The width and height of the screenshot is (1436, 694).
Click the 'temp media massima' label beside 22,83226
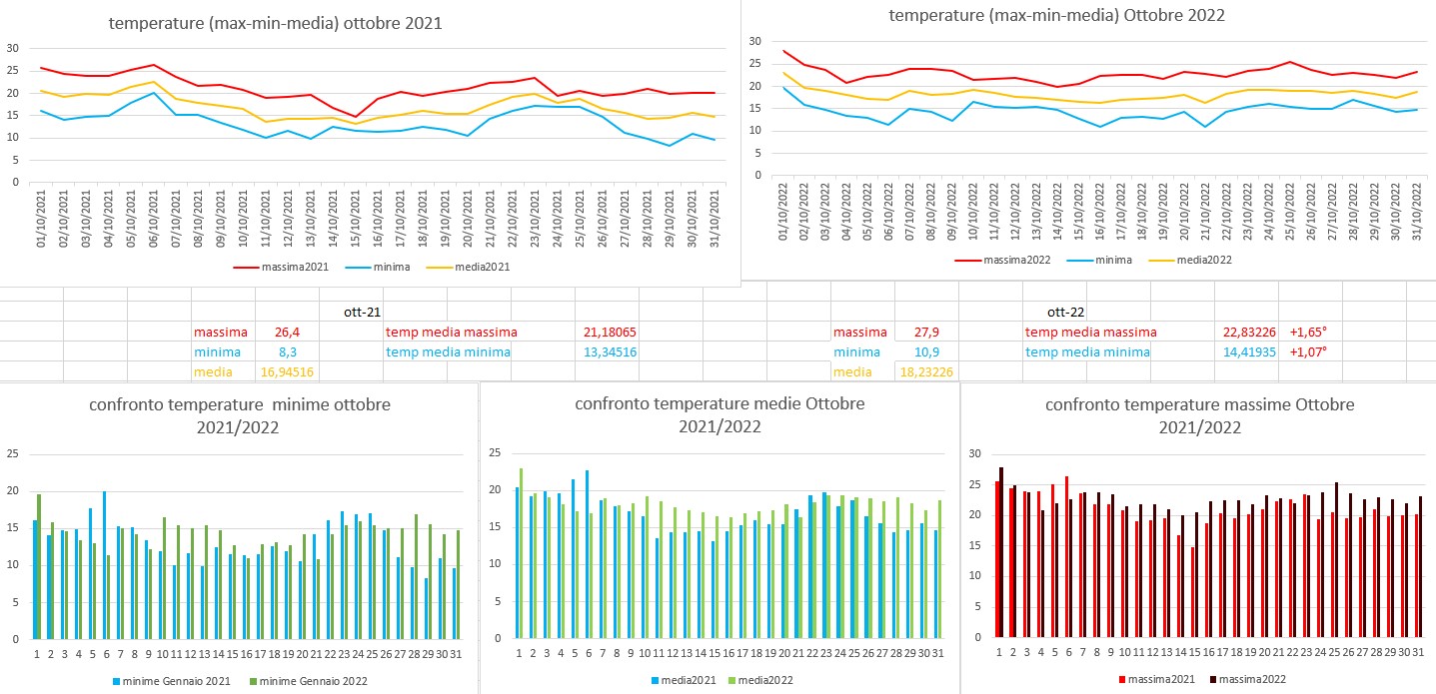point(1091,332)
